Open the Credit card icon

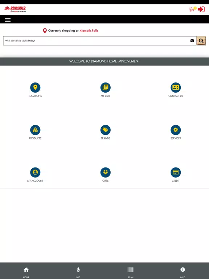(176, 172)
